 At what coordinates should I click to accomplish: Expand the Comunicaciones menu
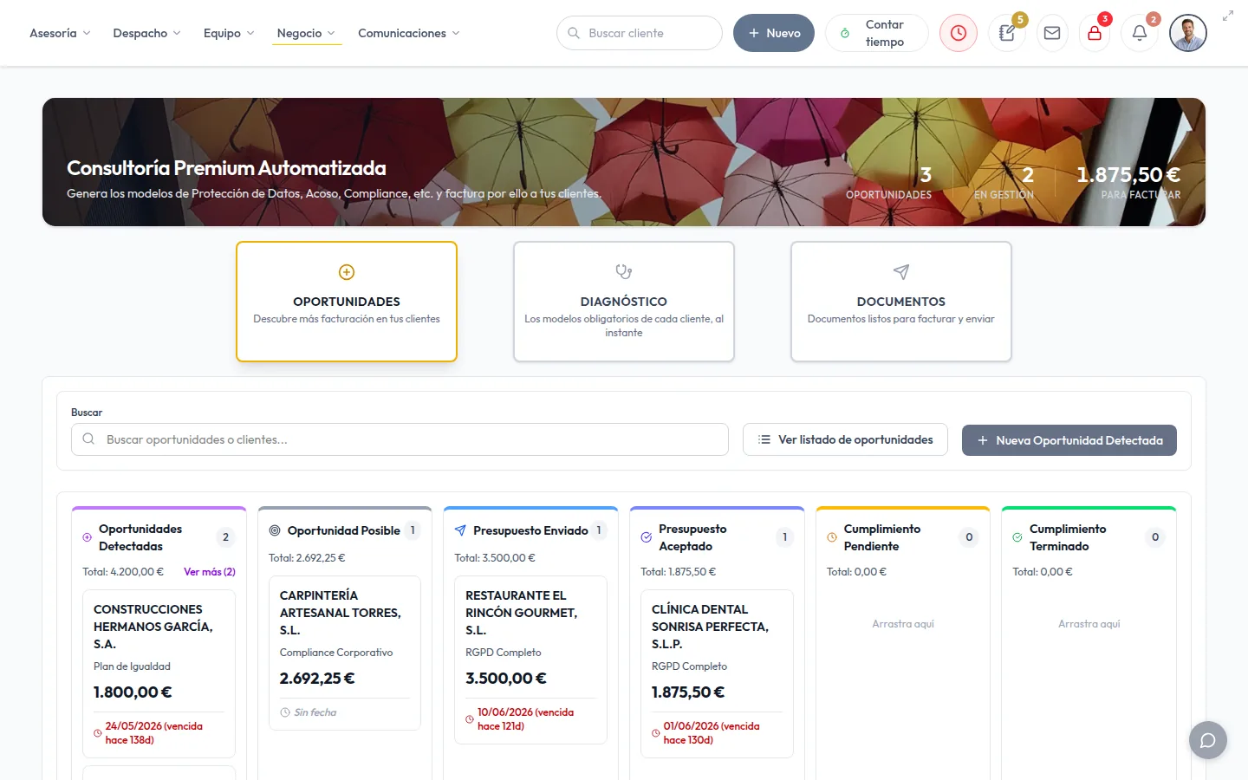409,33
